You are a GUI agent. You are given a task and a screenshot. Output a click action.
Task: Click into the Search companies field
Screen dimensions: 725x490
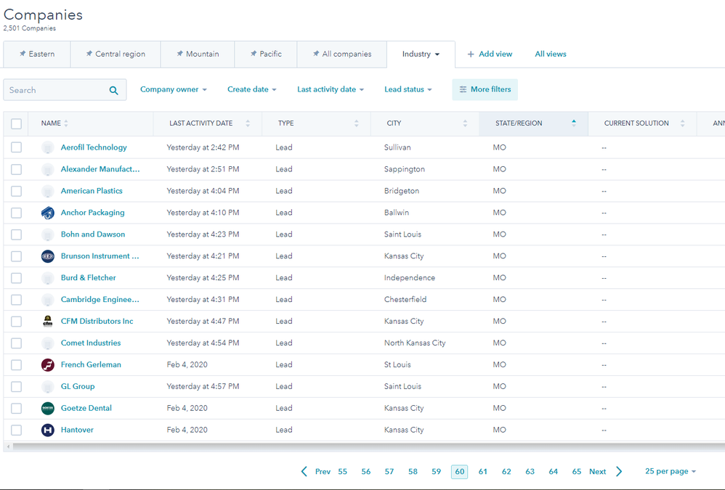point(65,90)
